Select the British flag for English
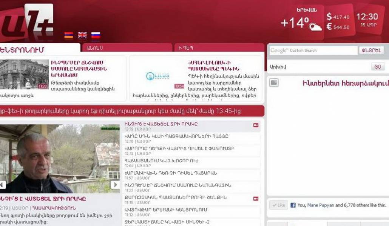This screenshot has width=389, height=226. point(82,35)
